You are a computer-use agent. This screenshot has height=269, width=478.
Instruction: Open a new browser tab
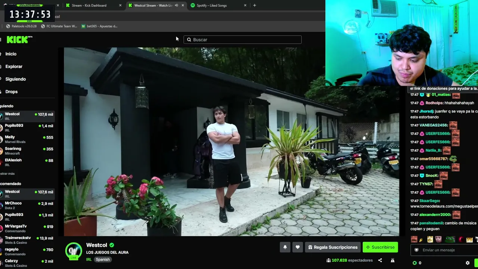click(254, 5)
